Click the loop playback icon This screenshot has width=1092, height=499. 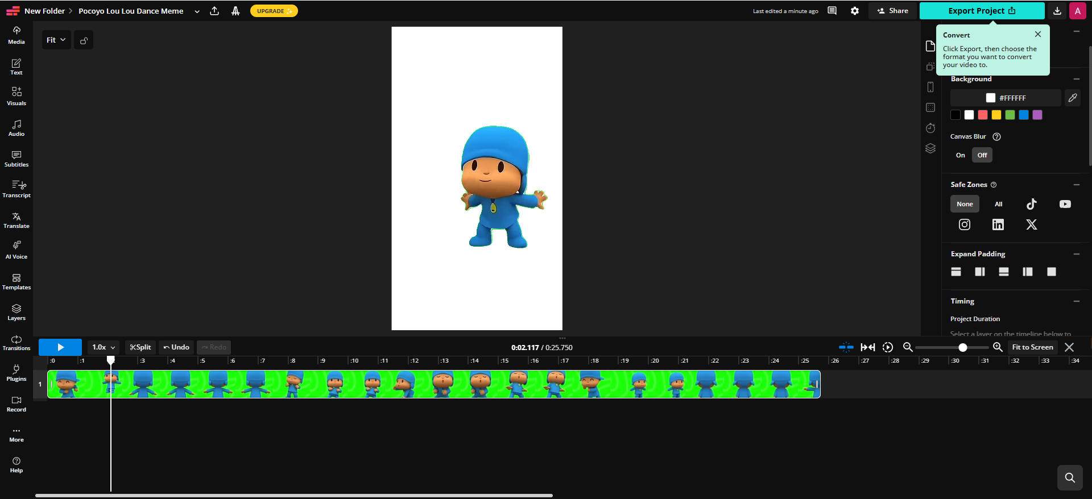[887, 347]
